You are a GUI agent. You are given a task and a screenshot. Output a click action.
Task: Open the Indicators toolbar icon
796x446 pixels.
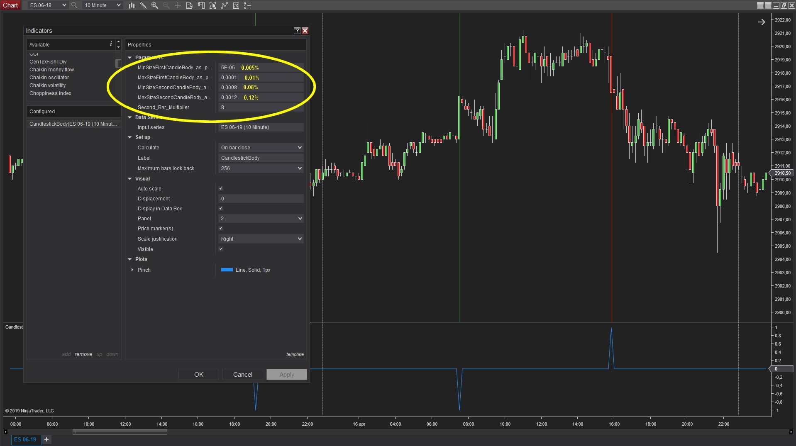[213, 5]
